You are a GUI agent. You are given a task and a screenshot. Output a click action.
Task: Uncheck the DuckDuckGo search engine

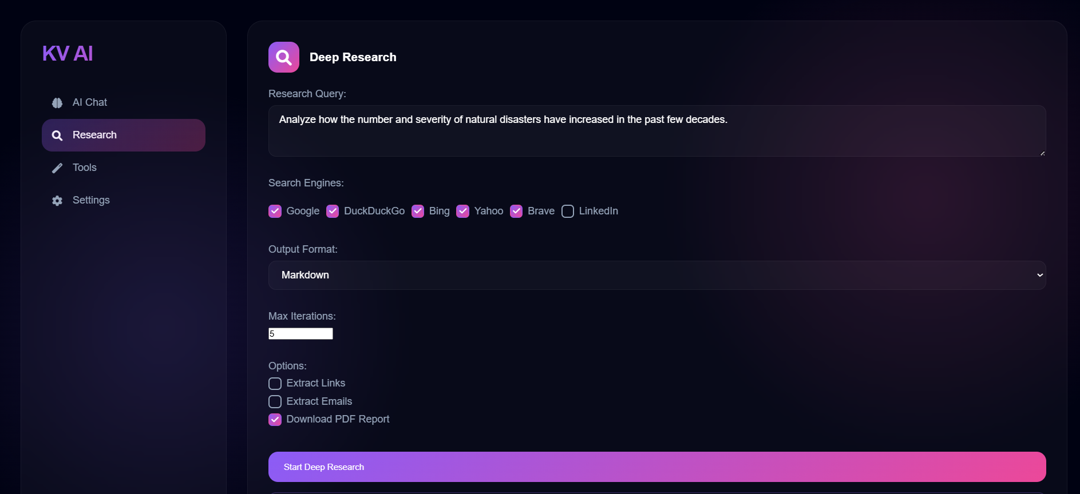(x=333, y=212)
